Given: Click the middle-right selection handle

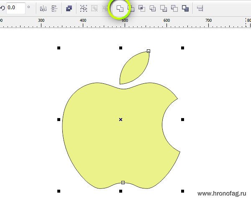Looking at the screenshot, I should click(182, 120).
